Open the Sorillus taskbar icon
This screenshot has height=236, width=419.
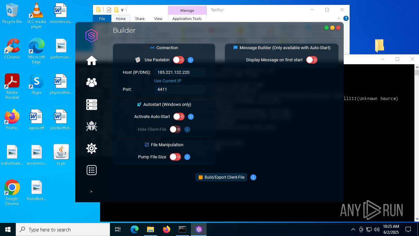(199, 229)
